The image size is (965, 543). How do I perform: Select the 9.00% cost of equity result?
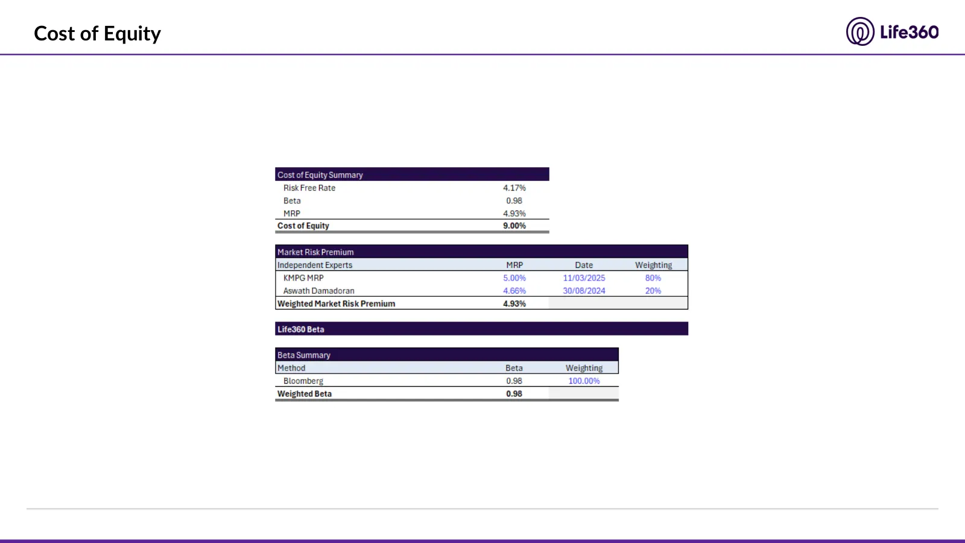[514, 226]
